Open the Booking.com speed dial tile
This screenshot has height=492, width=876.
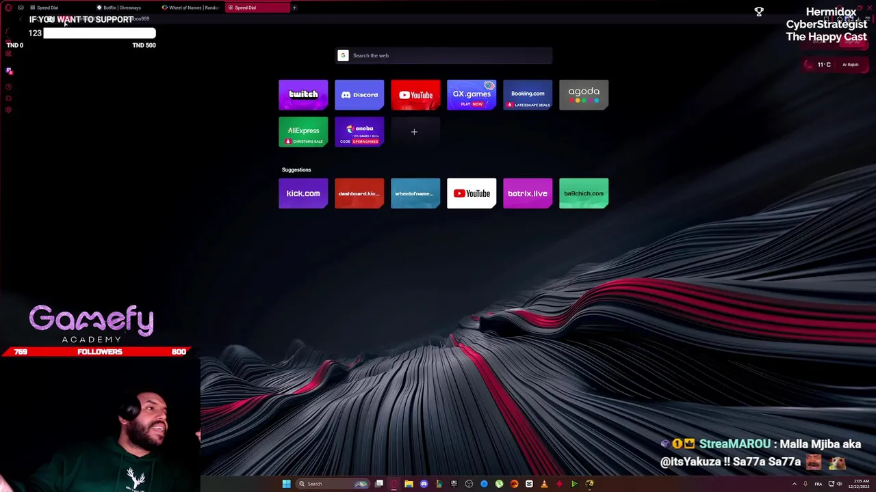coord(528,95)
